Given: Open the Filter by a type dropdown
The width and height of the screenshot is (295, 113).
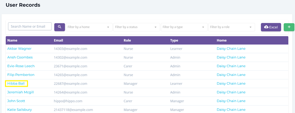Looking at the screenshot, I should 184,27.
